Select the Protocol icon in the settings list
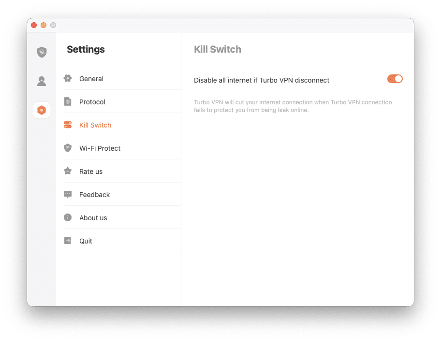Image resolution: width=441 pixels, height=342 pixels. coord(68,101)
